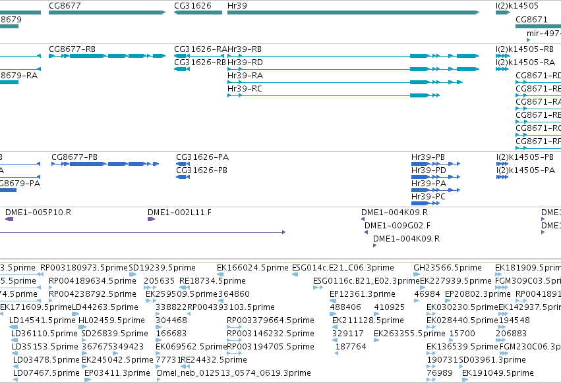Click the SD26839.5prime EST

(x=115, y=334)
